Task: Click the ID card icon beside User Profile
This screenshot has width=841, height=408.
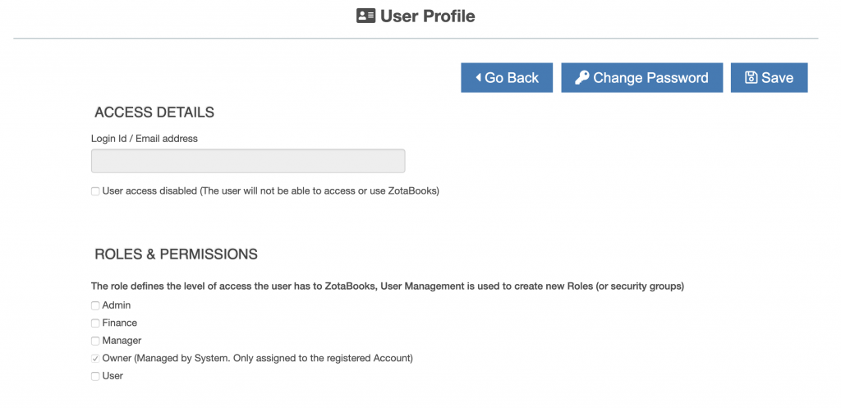Action: pyautogui.click(x=365, y=16)
